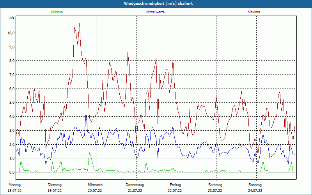
Task: Click the 0,0 y-axis value
Action: click(12, 172)
